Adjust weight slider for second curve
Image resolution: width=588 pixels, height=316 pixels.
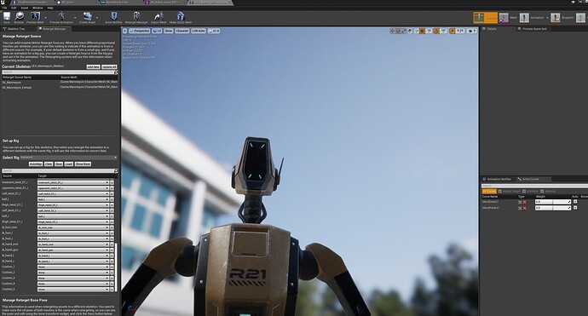(x=553, y=208)
